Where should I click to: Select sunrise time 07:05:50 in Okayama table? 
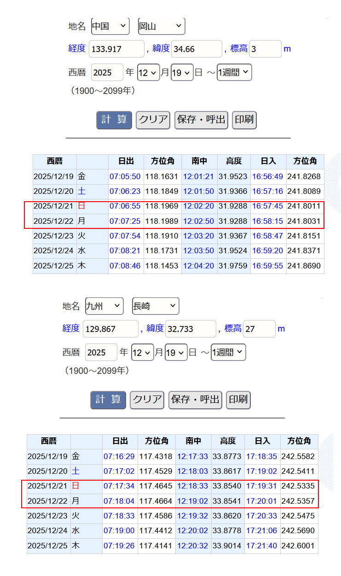125,176
